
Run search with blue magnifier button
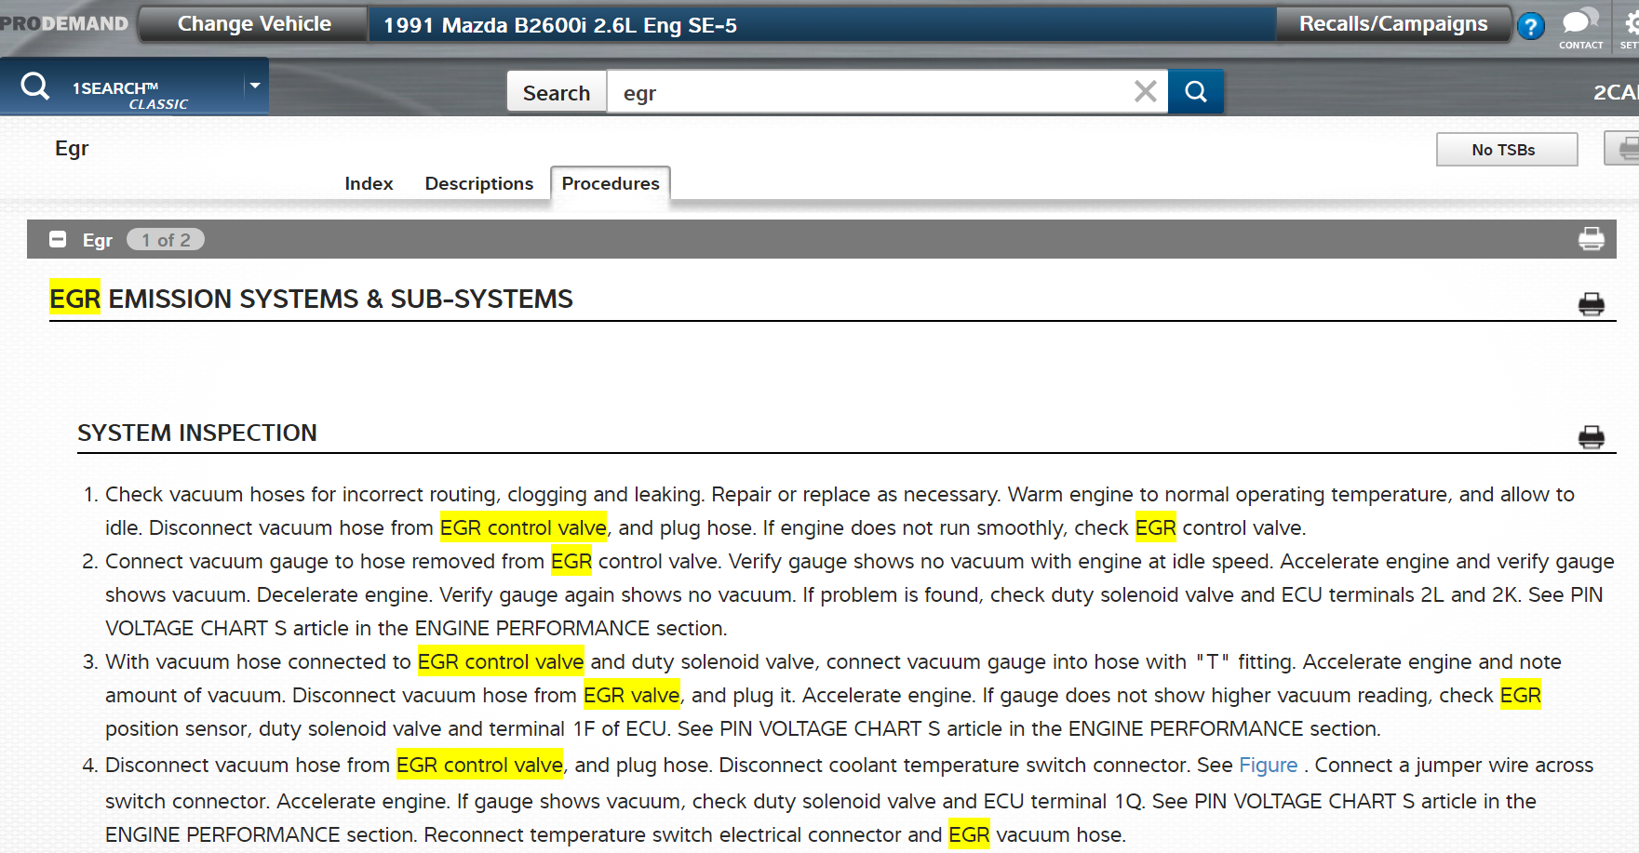click(x=1196, y=91)
